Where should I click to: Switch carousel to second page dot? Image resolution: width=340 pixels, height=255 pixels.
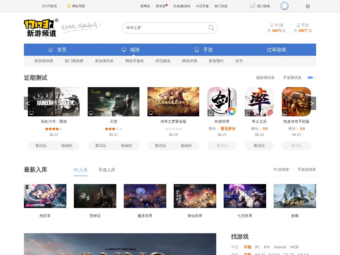(315, 78)
